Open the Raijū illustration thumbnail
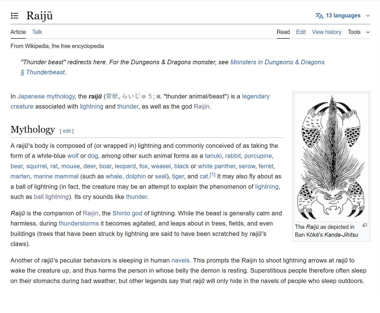This screenshot has height=313, width=380. 331,157
